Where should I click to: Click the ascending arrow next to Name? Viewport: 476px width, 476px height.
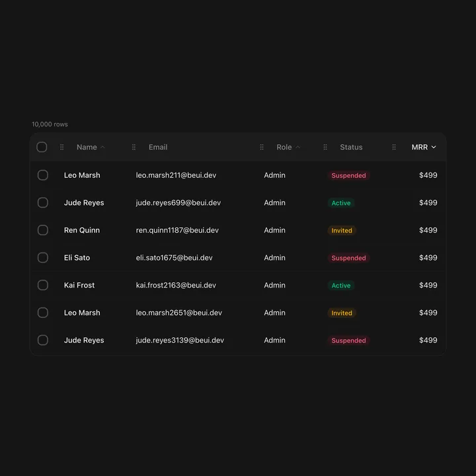[x=102, y=147]
